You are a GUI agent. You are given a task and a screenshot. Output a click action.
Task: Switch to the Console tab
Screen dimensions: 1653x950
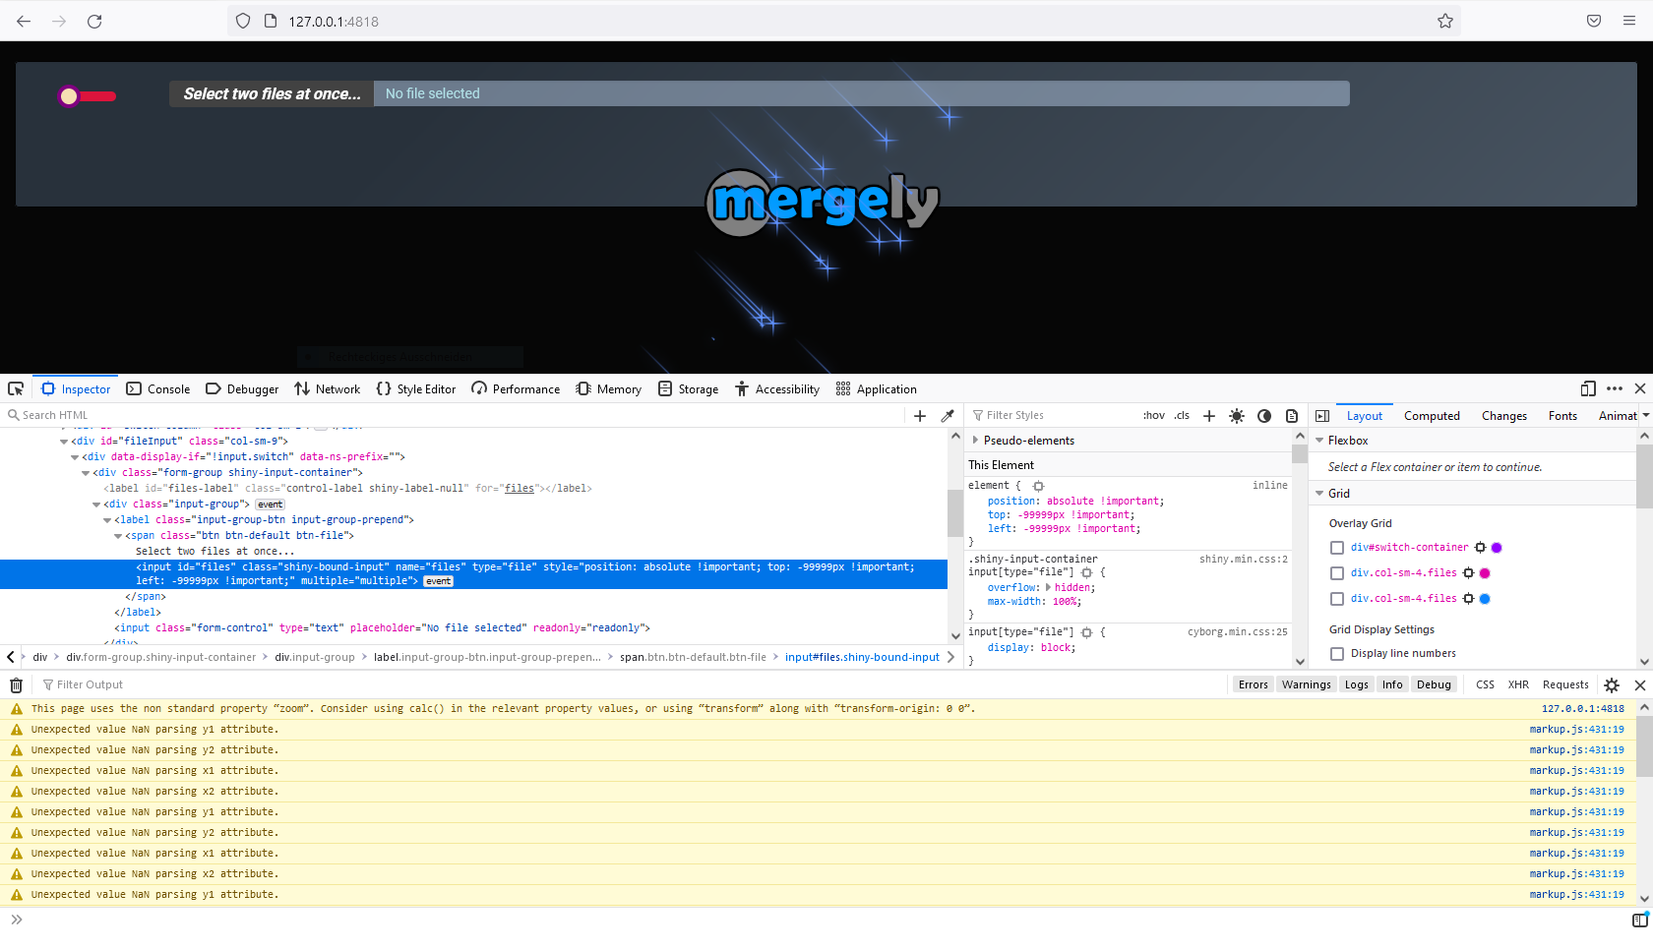coord(158,388)
